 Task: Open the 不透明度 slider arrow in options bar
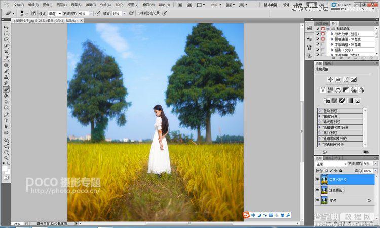coord(91,14)
